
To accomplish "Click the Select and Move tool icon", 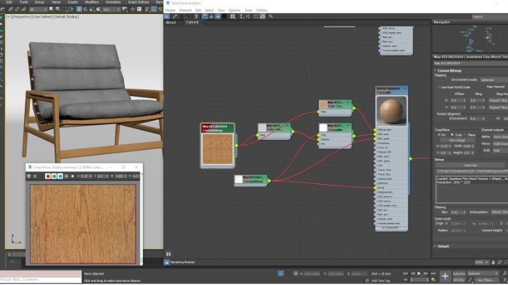I will pyautogui.click(x=79, y=9).
